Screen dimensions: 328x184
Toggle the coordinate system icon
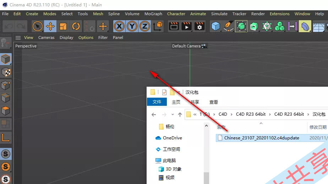point(158,26)
